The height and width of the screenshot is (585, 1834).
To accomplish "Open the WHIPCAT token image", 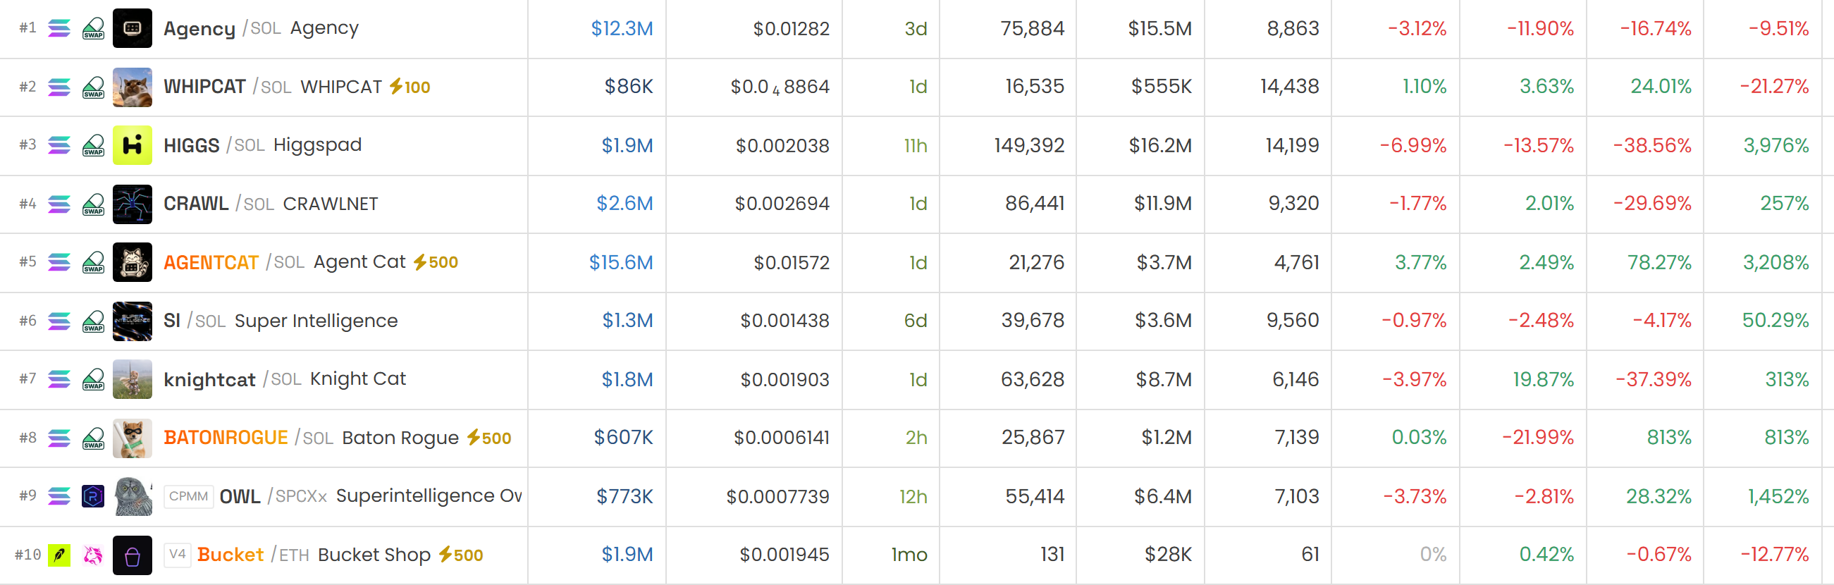I will coord(133,87).
